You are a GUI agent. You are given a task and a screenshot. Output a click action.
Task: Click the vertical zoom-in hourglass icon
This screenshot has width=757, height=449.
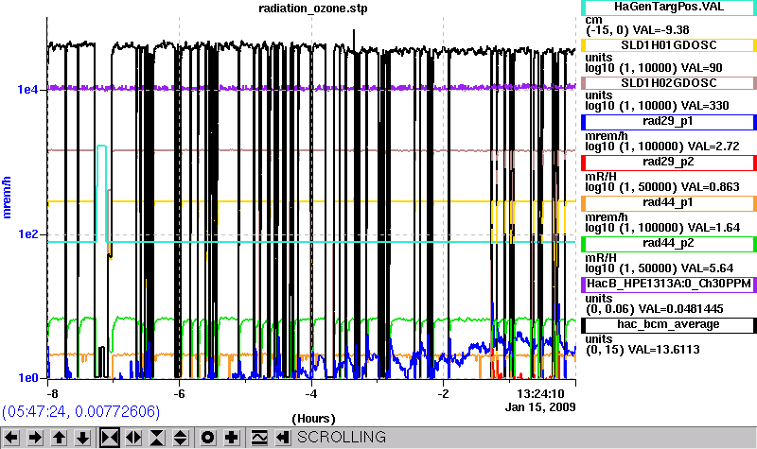(x=157, y=438)
